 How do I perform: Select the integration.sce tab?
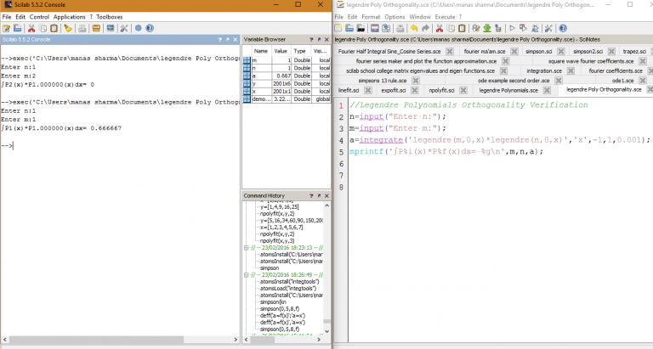coord(542,70)
